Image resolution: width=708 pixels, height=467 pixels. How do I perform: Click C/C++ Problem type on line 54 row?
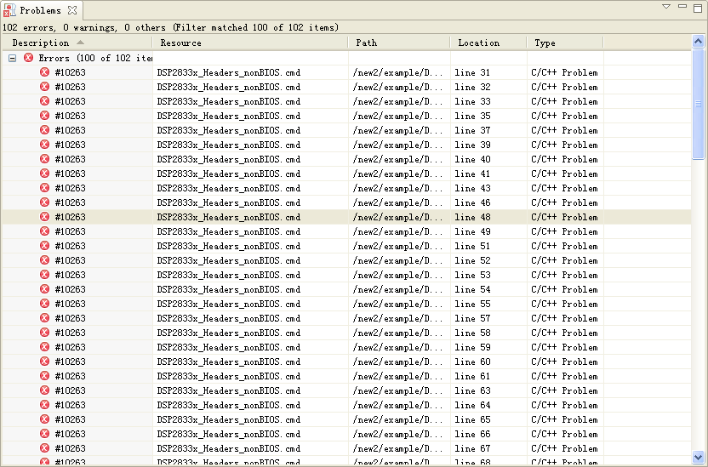point(564,289)
